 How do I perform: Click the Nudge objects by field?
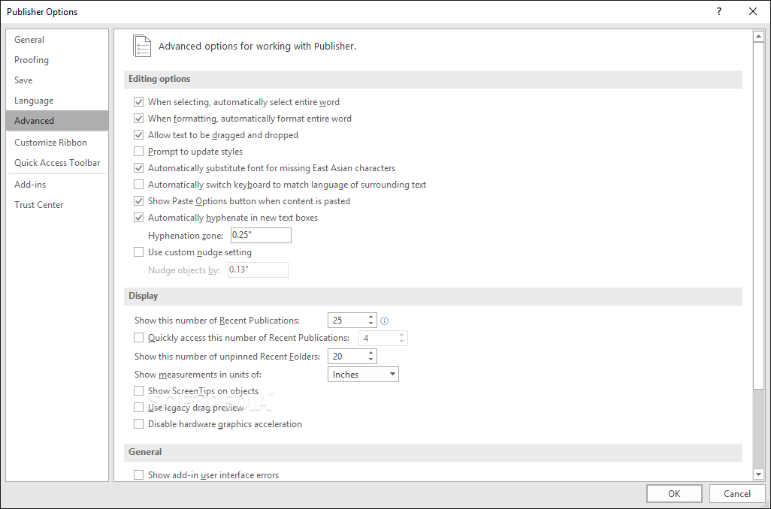point(259,270)
